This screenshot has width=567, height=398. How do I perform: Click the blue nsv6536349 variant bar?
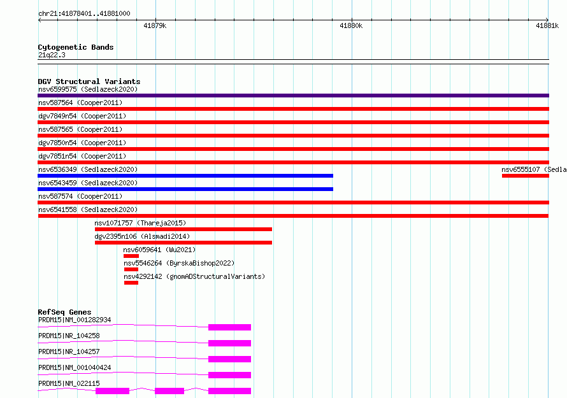(185, 176)
